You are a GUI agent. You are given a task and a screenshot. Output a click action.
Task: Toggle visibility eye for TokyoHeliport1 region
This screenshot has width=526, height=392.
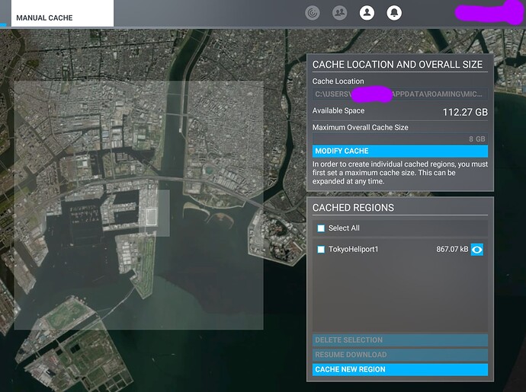(x=477, y=250)
